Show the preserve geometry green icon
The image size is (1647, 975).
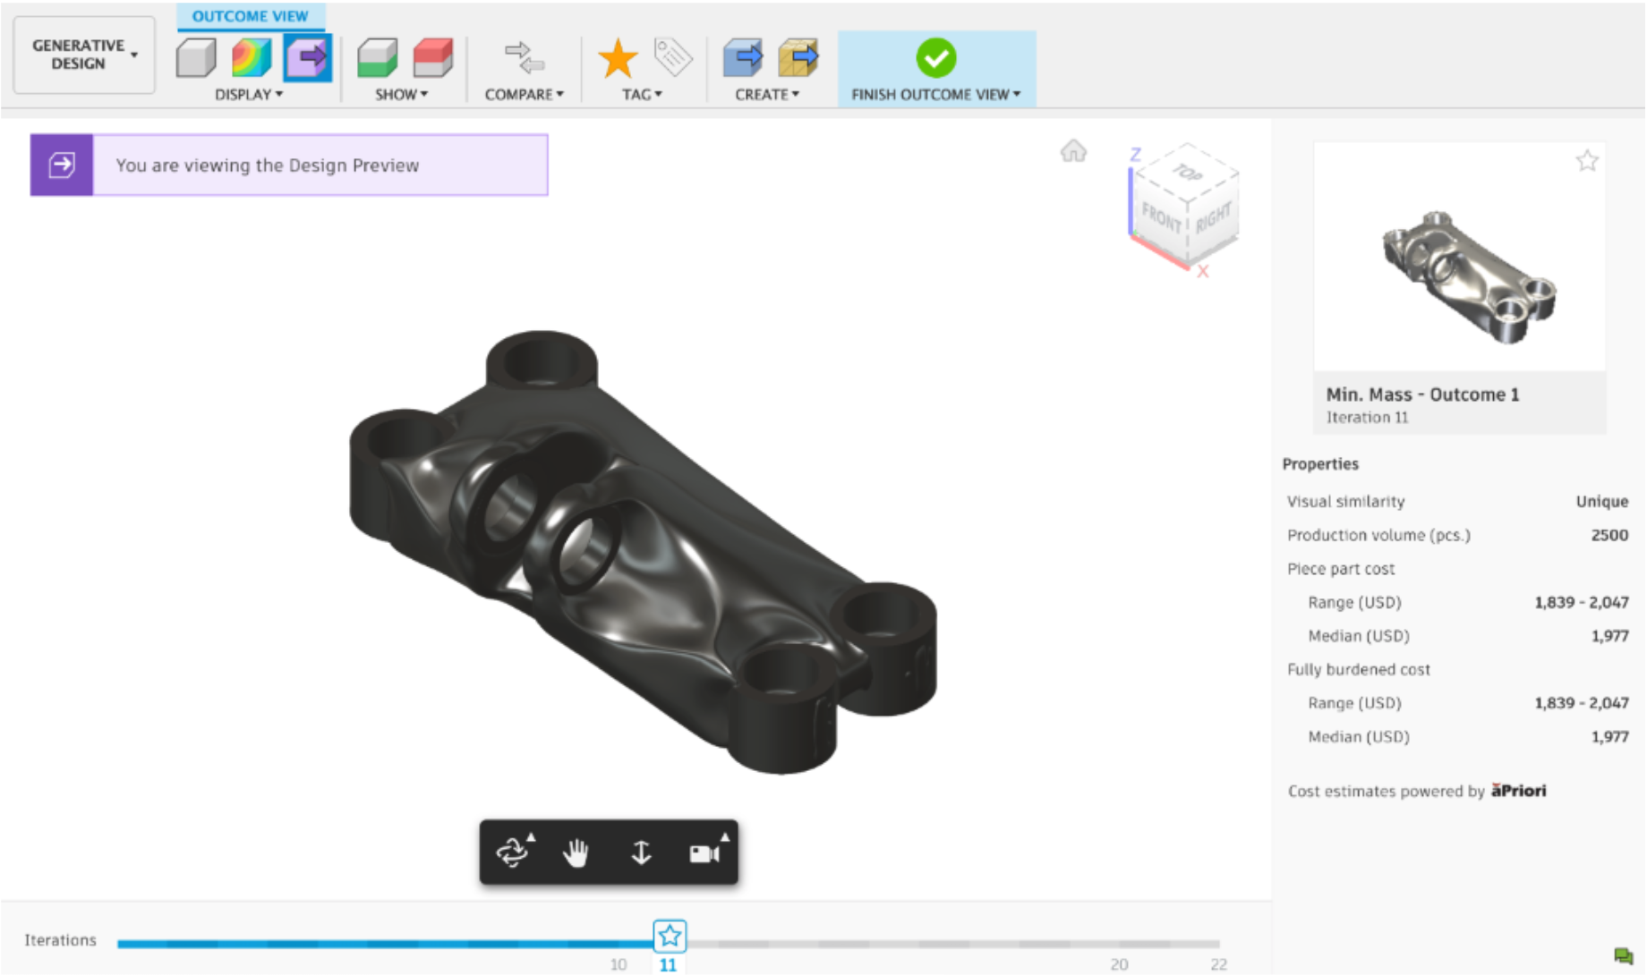[x=377, y=58]
